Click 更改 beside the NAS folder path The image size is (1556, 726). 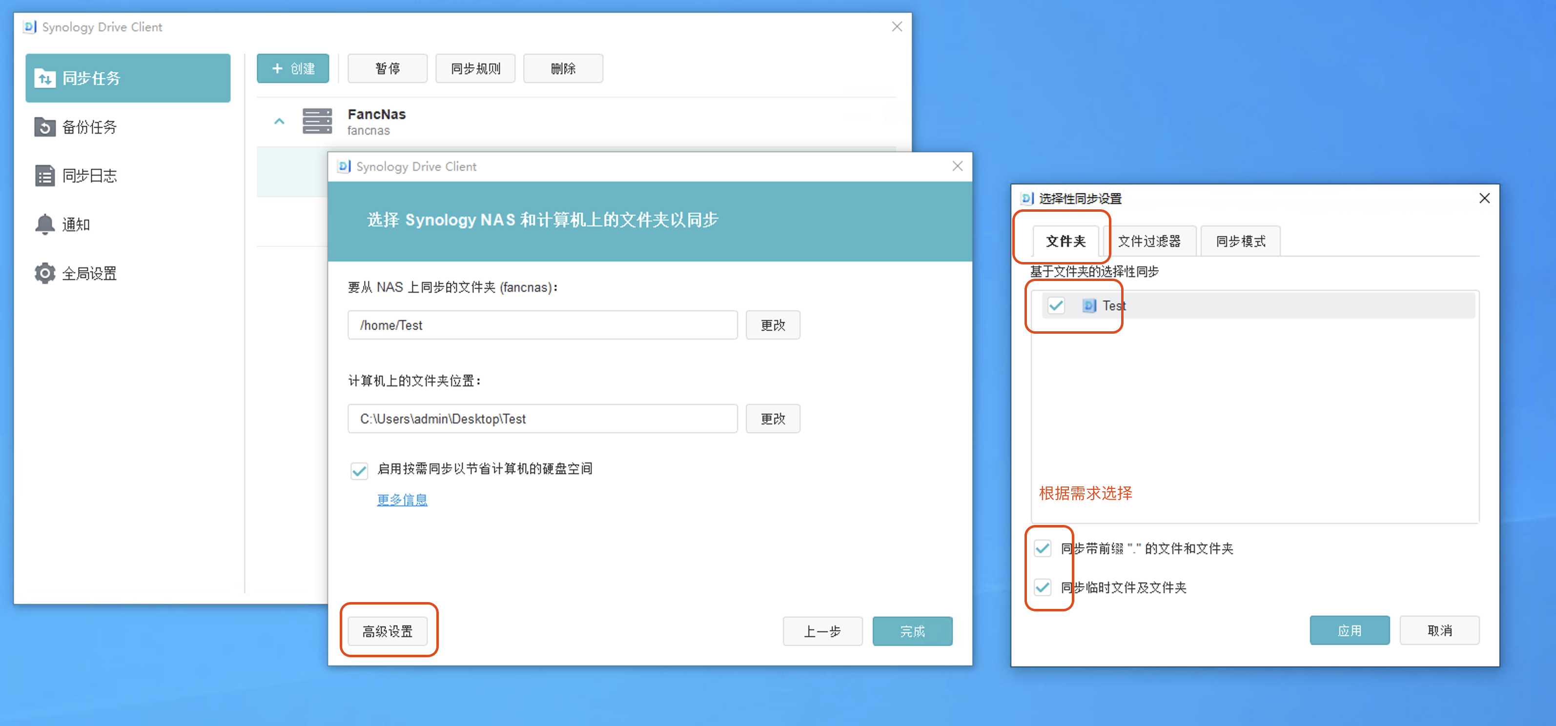click(x=773, y=325)
